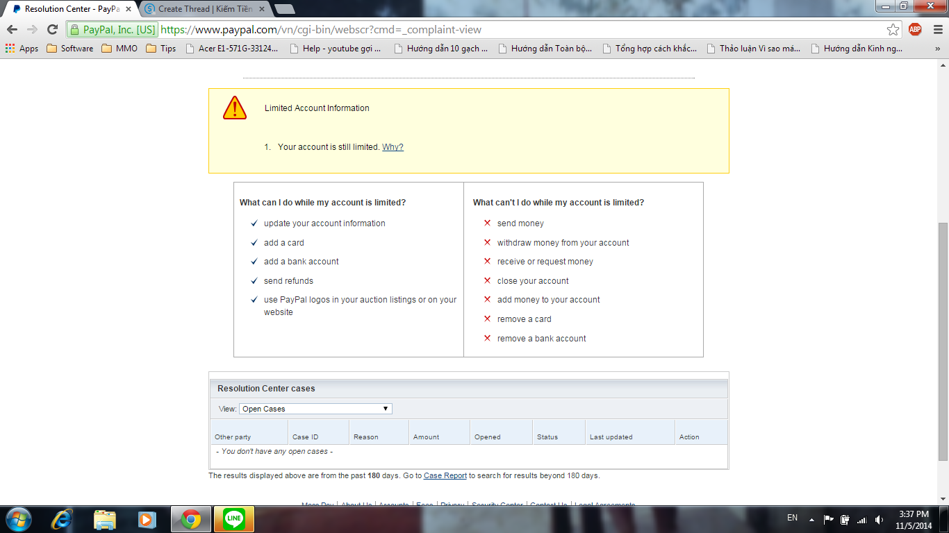The width and height of the screenshot is (949, 533).
Task: Open the Windows Start menu
Action: [x=17, y=519]
